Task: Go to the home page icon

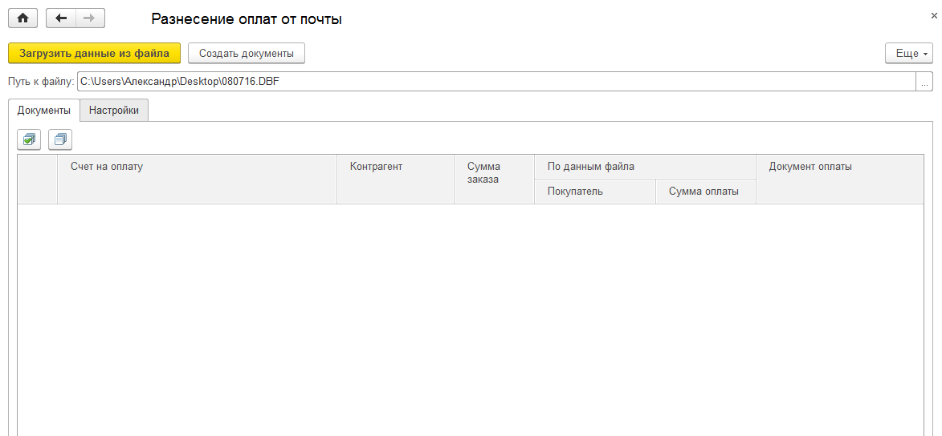Action: tap(22, 18)
